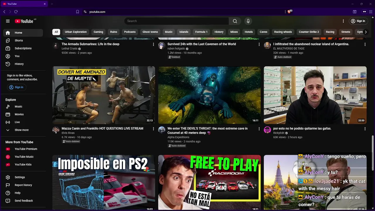Open the DOIVER ME AMENAZO gym thumbnail

click(x=104, y=95)
